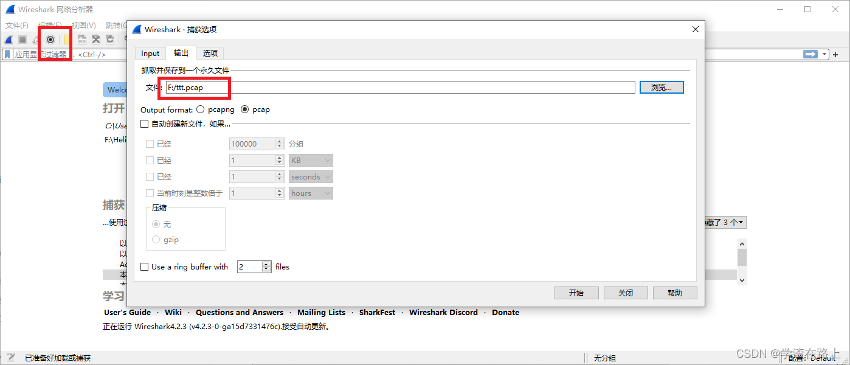This screenshot has height=365, width=850.
Task: Open Questions and Answers link
Action: (240, 313)
